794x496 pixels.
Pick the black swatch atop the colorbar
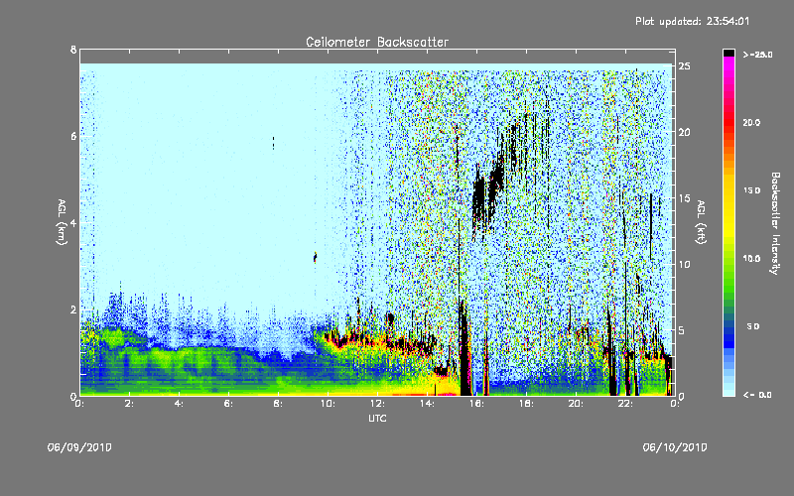click(728, 53)
